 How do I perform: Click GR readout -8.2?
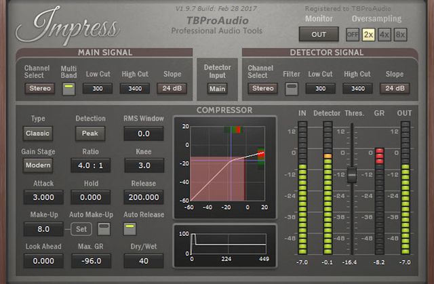[x=379, y=262]
